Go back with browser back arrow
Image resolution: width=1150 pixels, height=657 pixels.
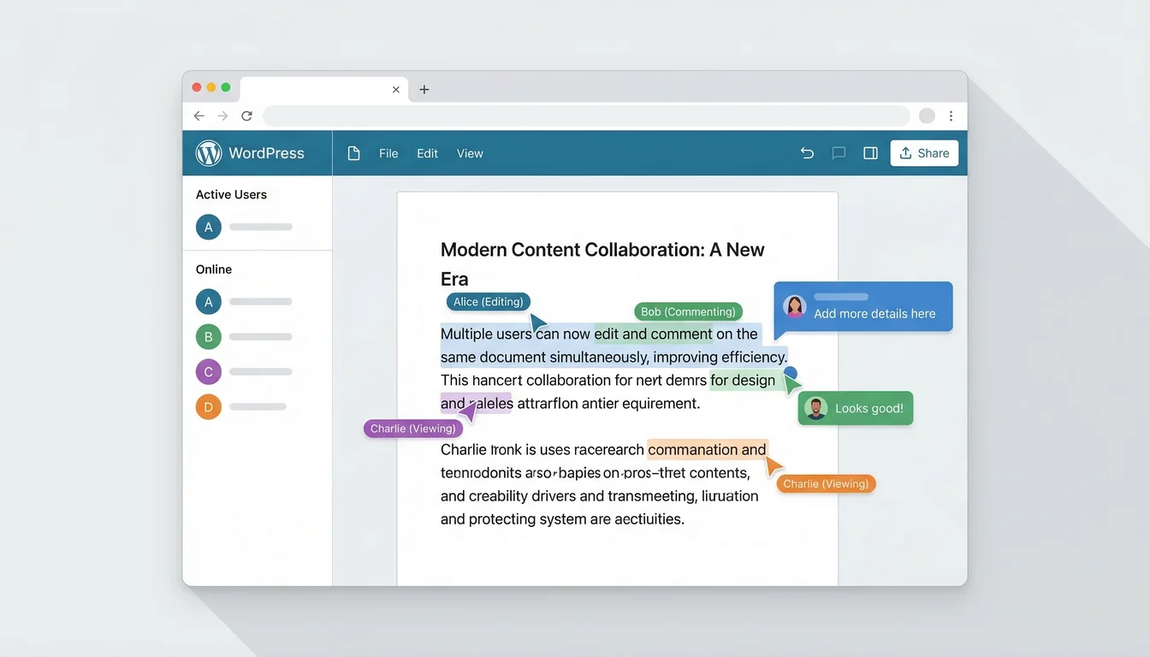click(199, 115)
